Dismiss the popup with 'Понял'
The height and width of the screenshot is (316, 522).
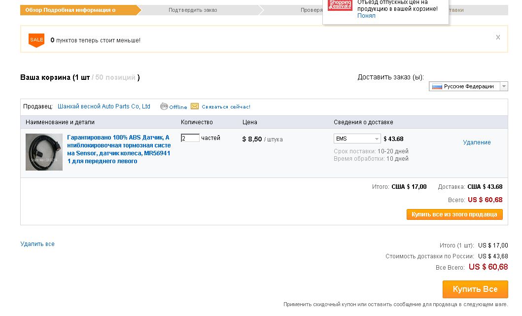click(x=366, y=16)
